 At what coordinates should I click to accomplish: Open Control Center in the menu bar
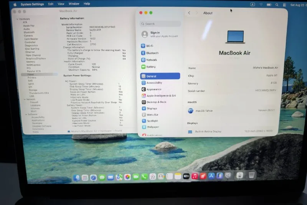click(x=284, y=5)
